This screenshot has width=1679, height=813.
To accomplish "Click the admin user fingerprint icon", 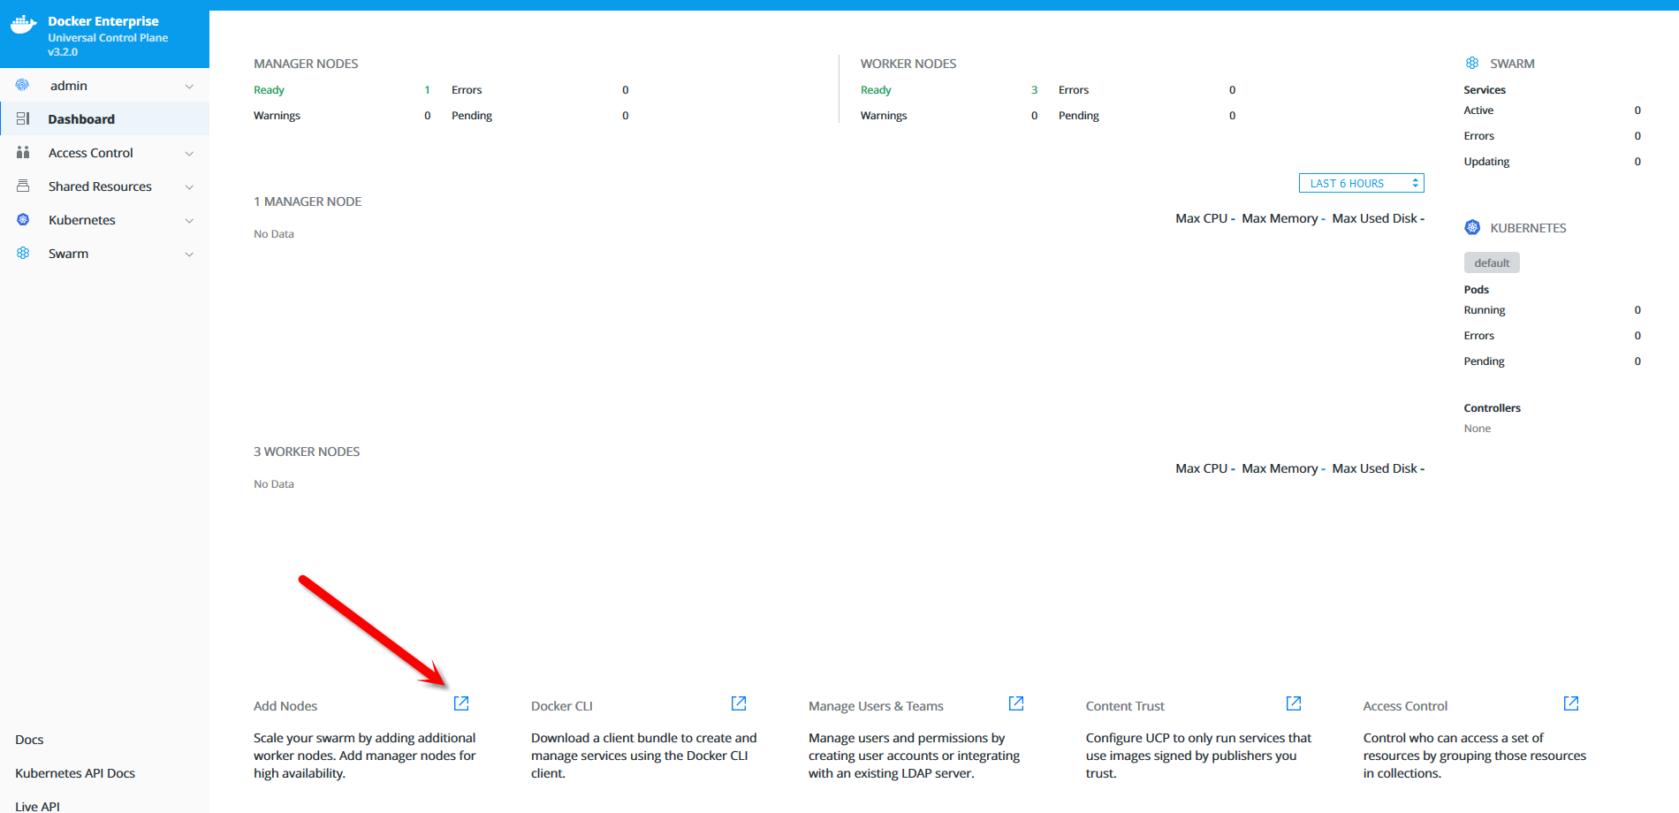I will [x=22, y=85].
